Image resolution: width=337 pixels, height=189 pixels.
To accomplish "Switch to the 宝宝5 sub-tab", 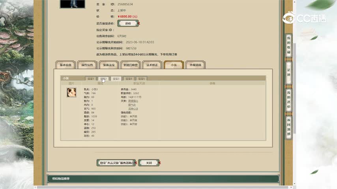I will point(141,79).
